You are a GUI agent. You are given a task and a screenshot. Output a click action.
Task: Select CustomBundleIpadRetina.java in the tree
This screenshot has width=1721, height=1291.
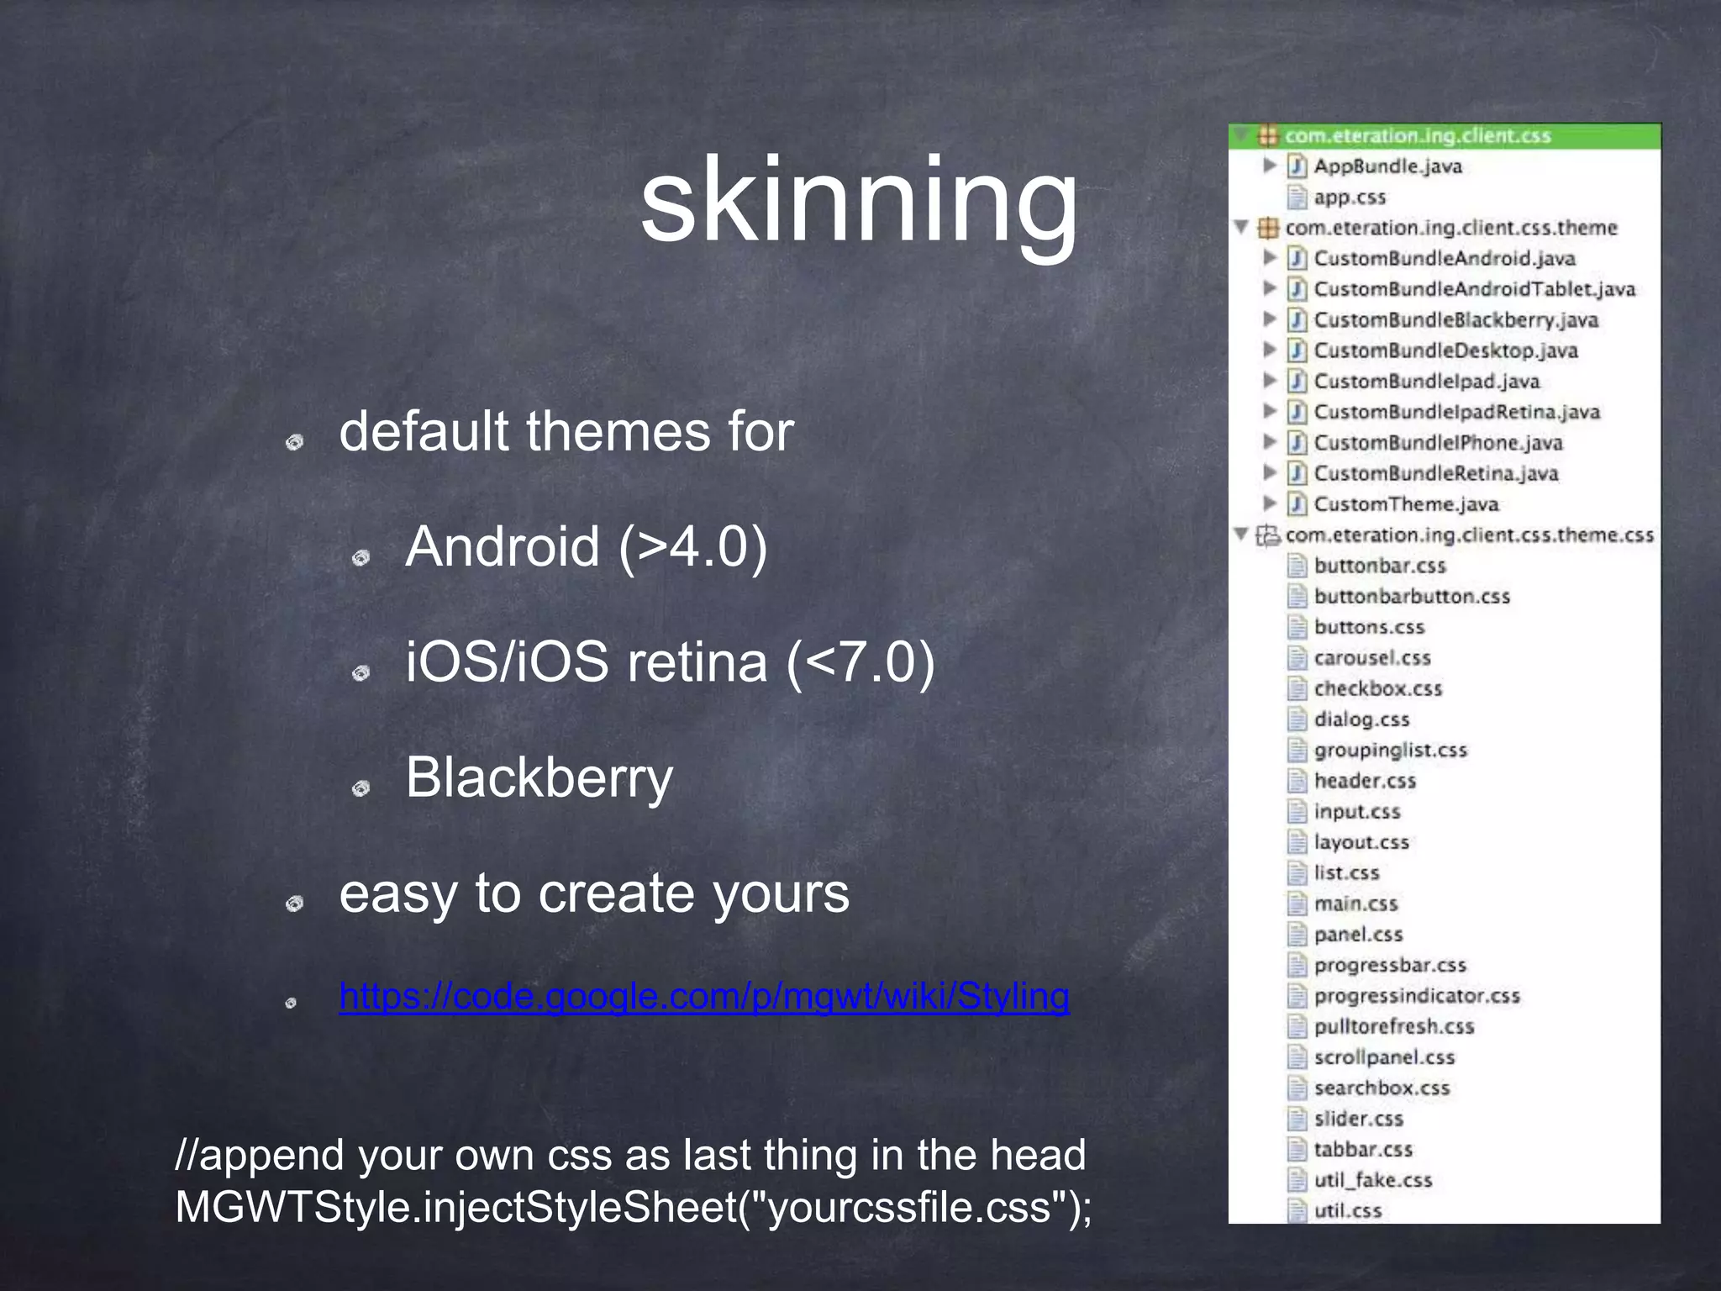pyautogui.click(x=1457, y=411)
